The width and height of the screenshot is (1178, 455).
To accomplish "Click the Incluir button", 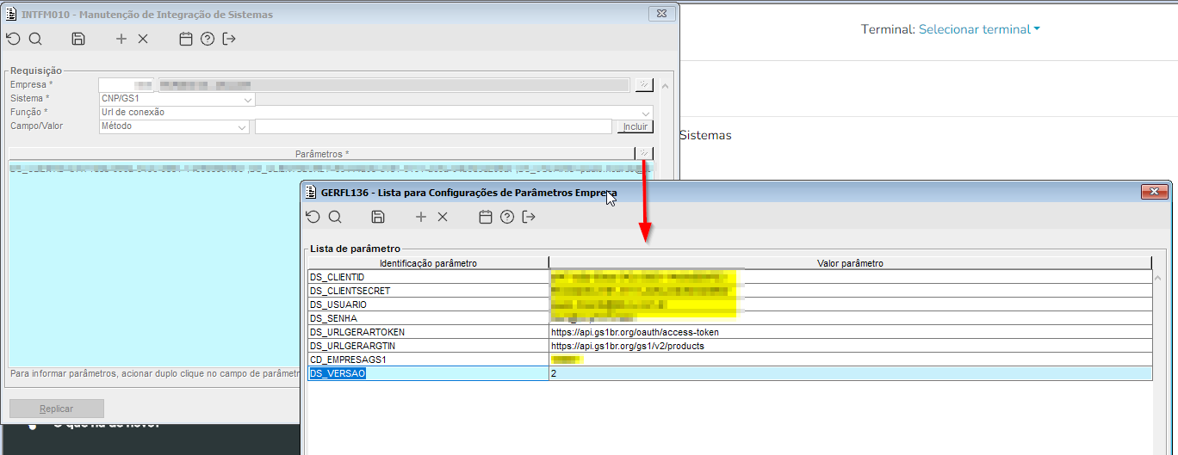I will coord(635,126).
